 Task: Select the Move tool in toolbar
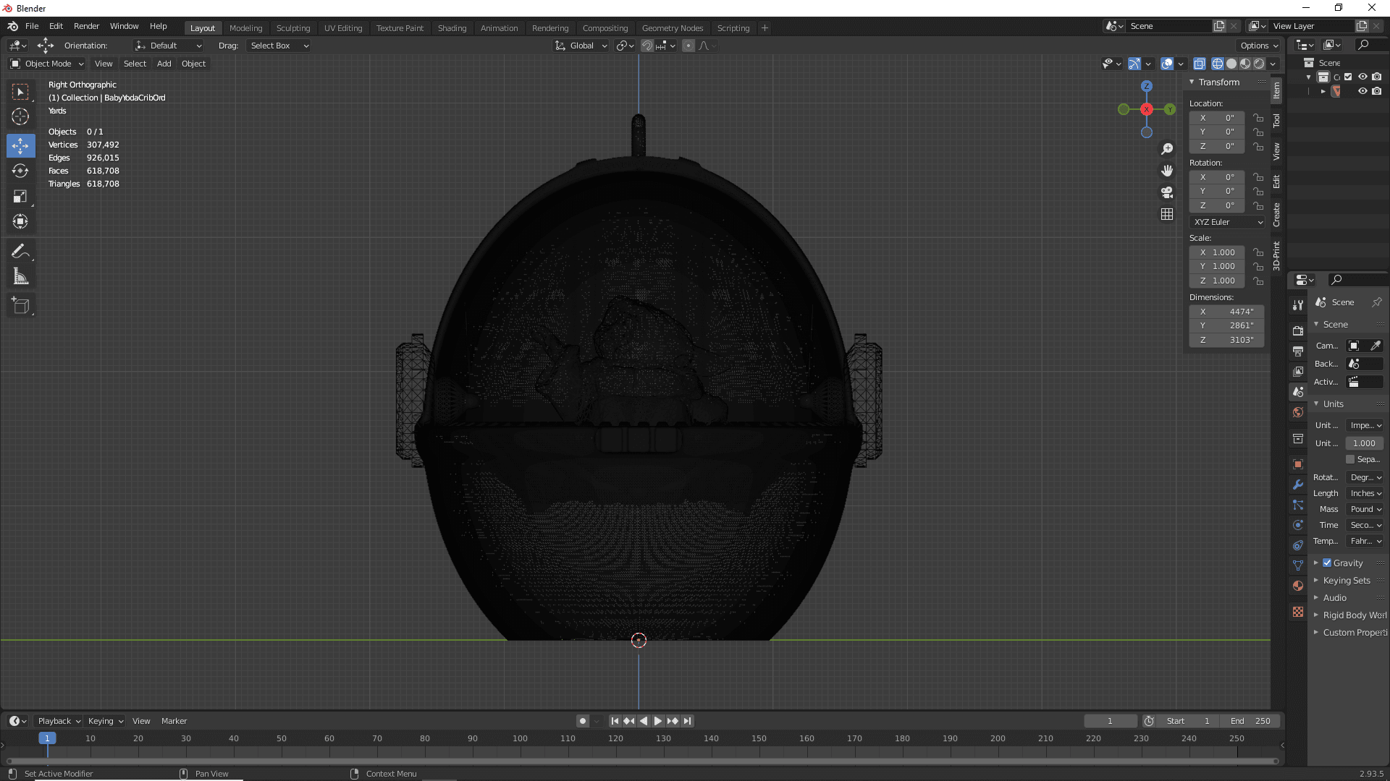click(x=21, y=145)
